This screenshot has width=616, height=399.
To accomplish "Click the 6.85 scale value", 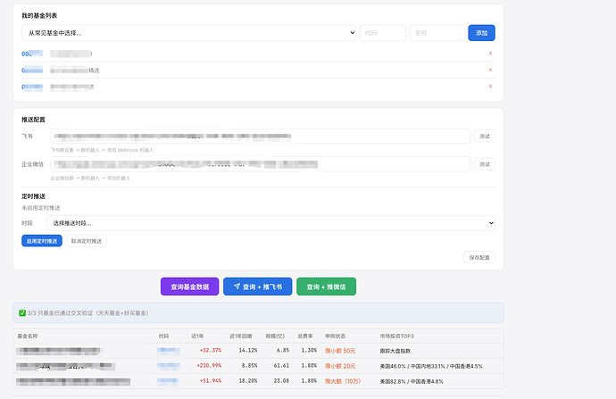I will pyautogui.click(x=283, y=350).
